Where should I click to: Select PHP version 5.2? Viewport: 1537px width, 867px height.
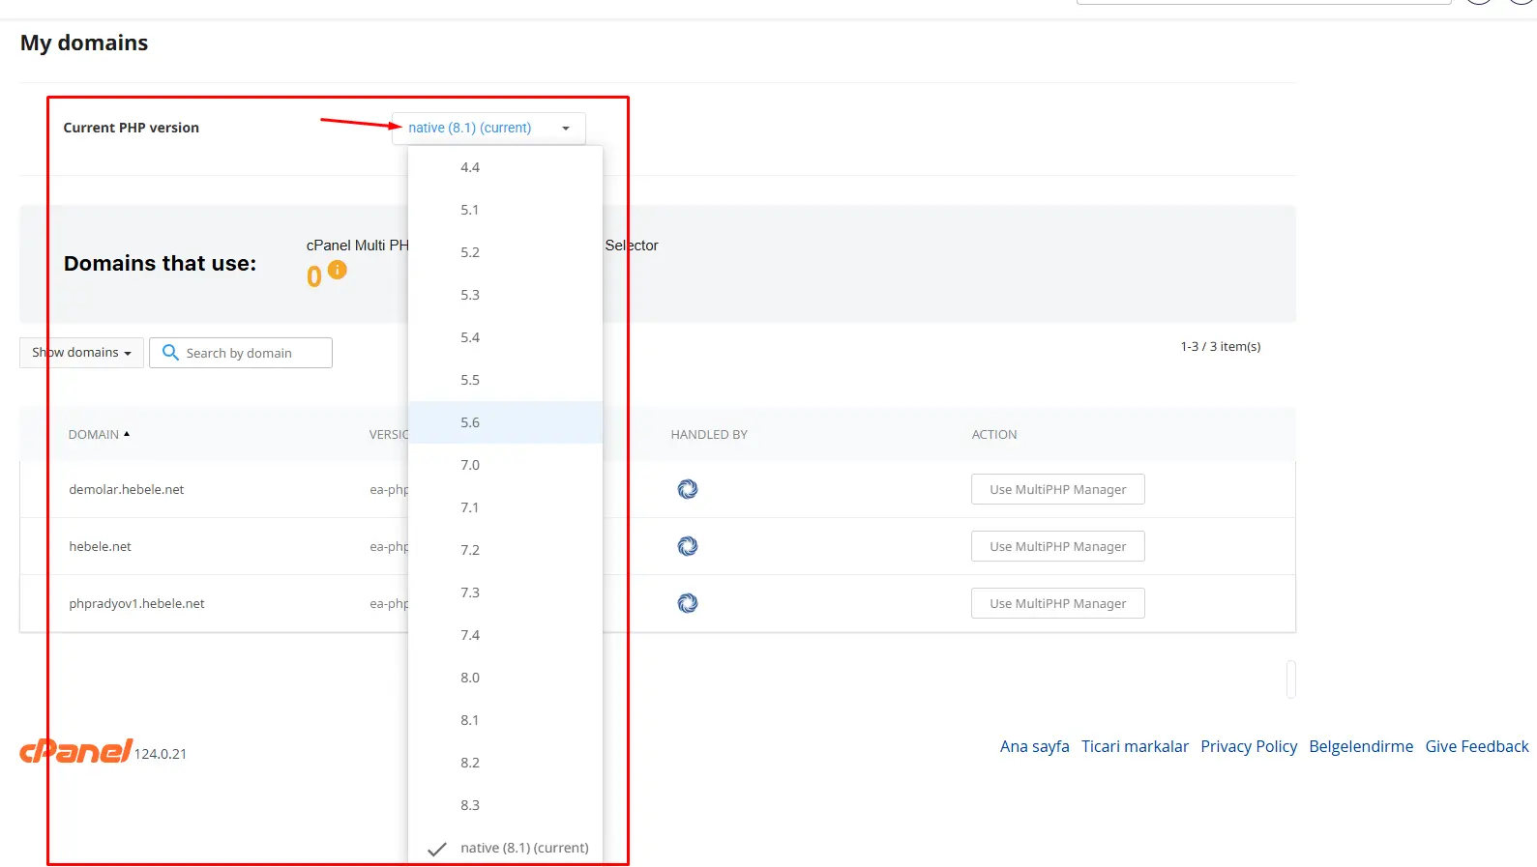[x=505, y=252]
